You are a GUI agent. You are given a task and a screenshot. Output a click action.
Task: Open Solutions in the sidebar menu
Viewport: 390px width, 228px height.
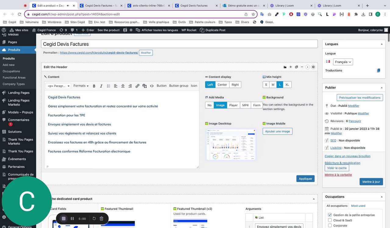[x=15, y=132]
